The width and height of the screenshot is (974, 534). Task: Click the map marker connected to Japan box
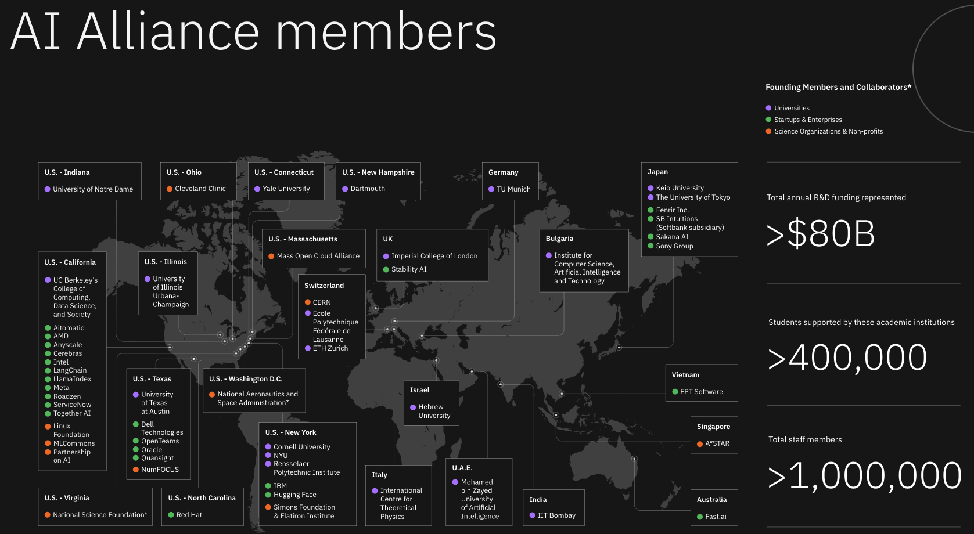[x=619, y=347]
